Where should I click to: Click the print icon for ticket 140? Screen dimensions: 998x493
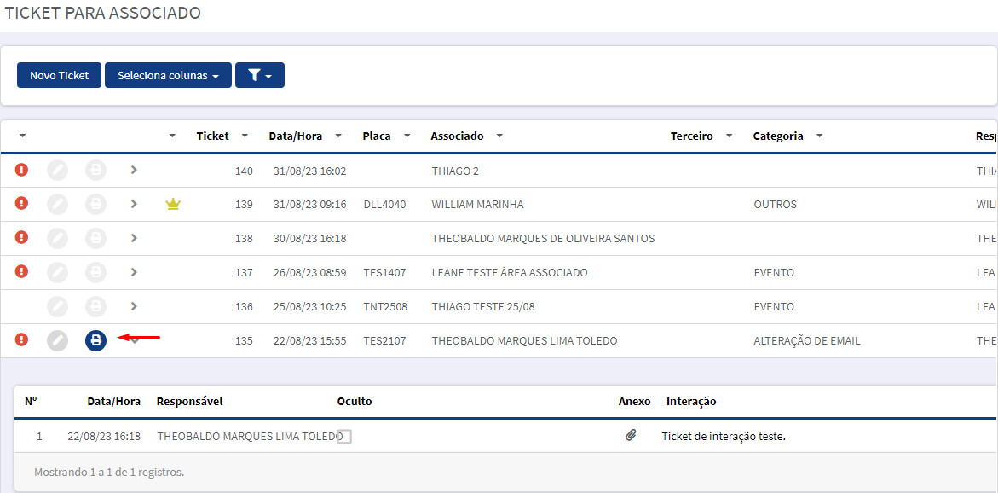(x=96, y=170)
